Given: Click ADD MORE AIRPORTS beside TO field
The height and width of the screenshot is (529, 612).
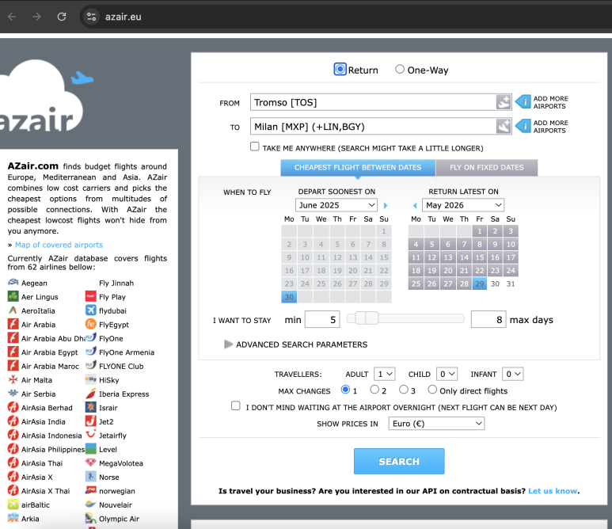Looking at the screenshot, I should tap(550, 127).
